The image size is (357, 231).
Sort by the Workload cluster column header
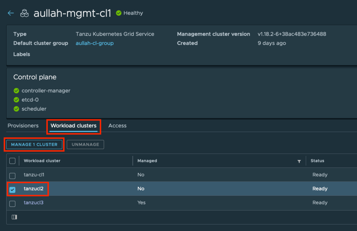42,161
